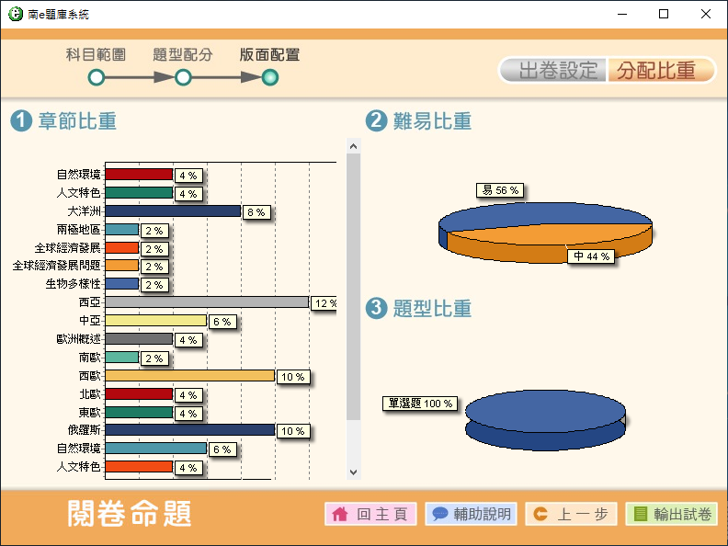Click the 大洋洲 8% bar
The image size is (728, 546).
[173, 211]
